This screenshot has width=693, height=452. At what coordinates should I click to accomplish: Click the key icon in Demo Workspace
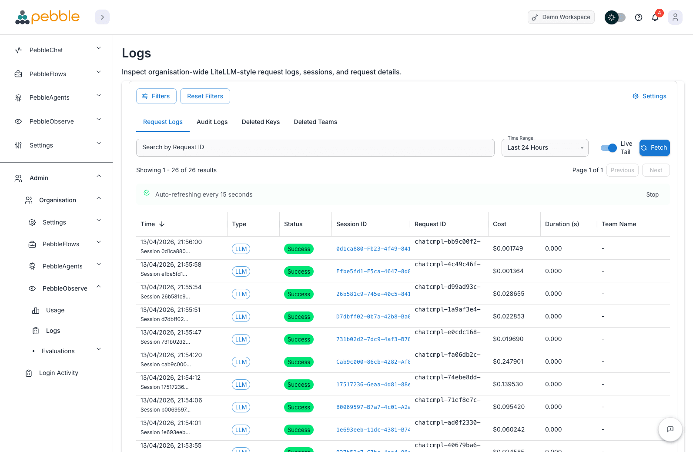tap(535, 17)
